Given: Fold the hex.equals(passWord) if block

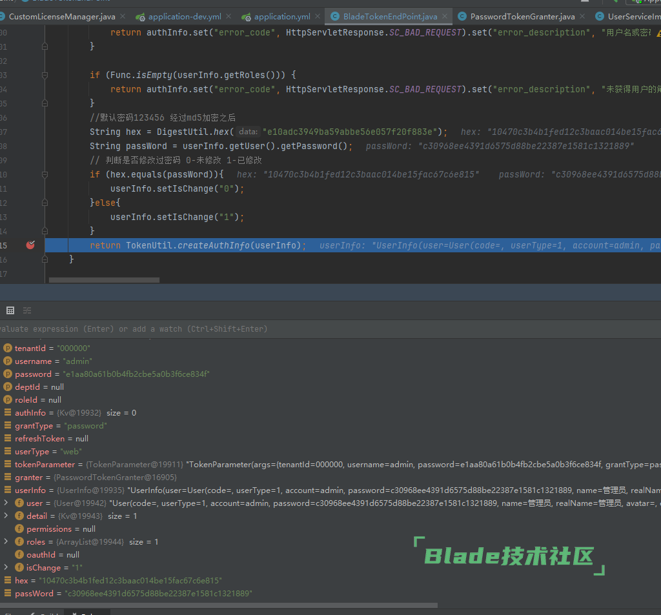Looking at the screenshot, I should [45, 174].
